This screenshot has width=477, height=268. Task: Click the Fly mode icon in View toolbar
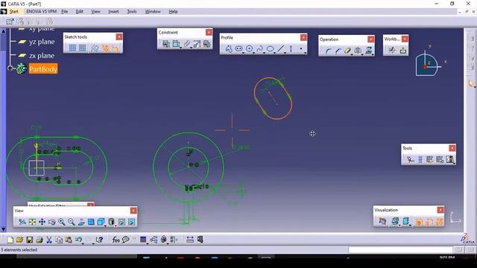pyautogui.click(x=22, y=222)
